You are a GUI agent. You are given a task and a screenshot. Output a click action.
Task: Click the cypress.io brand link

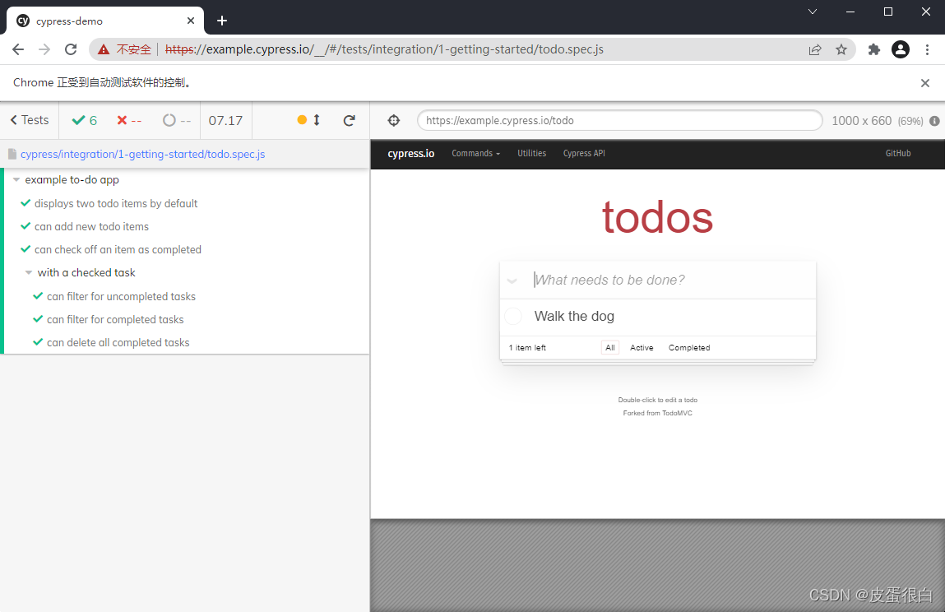pyautogui.click(x=411, y=153)
